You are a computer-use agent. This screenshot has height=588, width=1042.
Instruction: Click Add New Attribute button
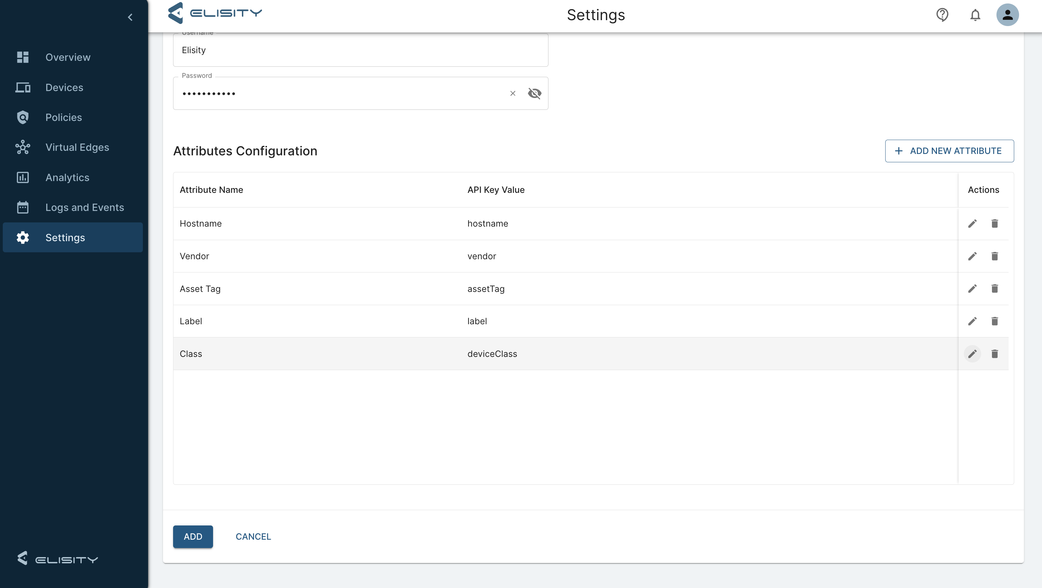coord(949,151)
